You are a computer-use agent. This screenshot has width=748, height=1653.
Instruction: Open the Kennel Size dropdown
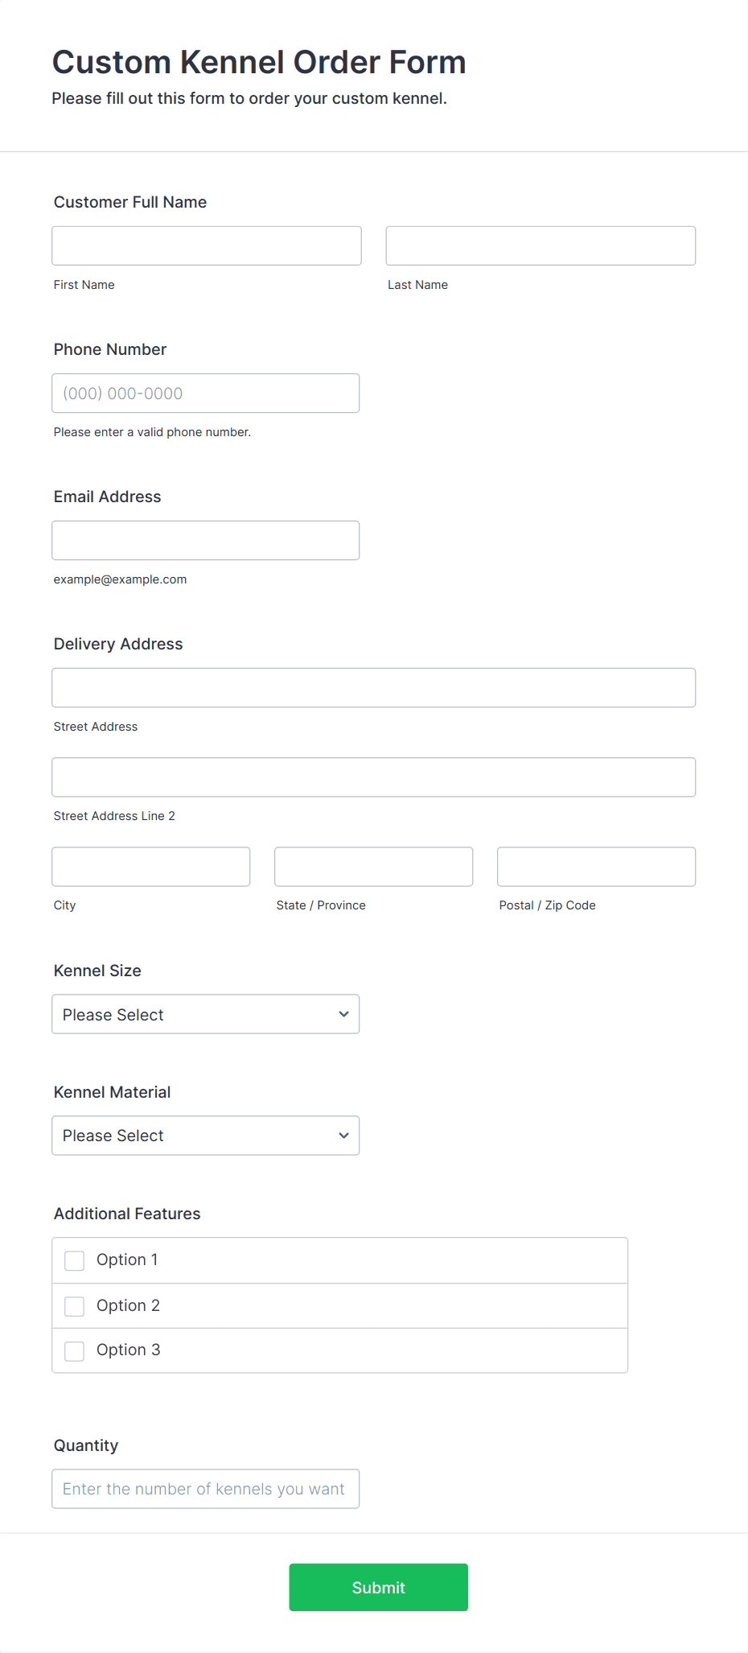point(206,1014)
